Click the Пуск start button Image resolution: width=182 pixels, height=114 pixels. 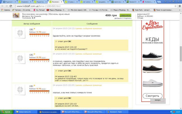coord(6,112)
